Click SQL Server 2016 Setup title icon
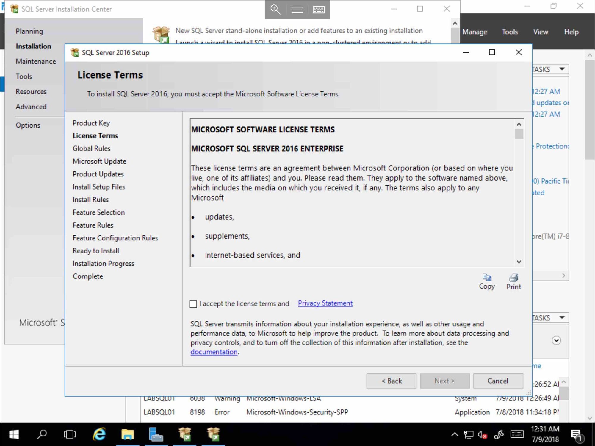Screen dimensions: 595x446 [75, 53]
